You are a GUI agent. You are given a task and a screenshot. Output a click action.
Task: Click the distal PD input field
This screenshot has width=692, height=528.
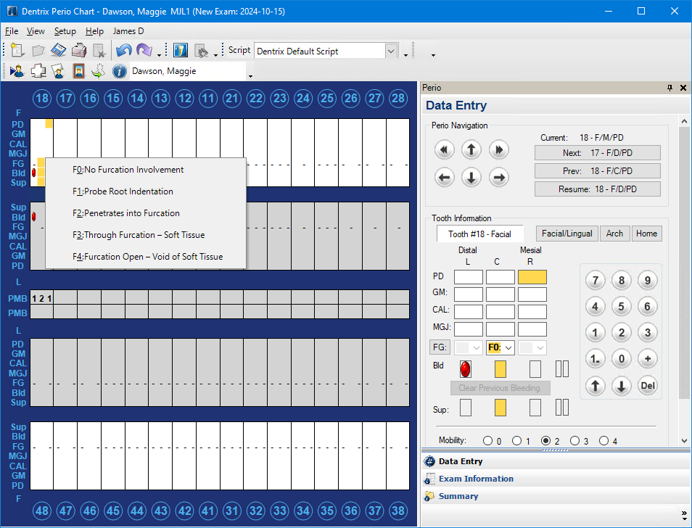pyautogui.click(x=468, y=276)
